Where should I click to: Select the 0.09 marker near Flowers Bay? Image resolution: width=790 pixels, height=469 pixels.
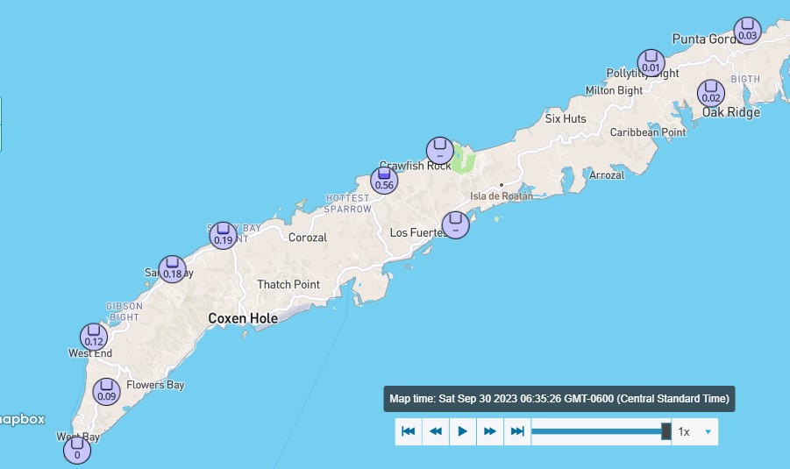click(x=107, y=392)
